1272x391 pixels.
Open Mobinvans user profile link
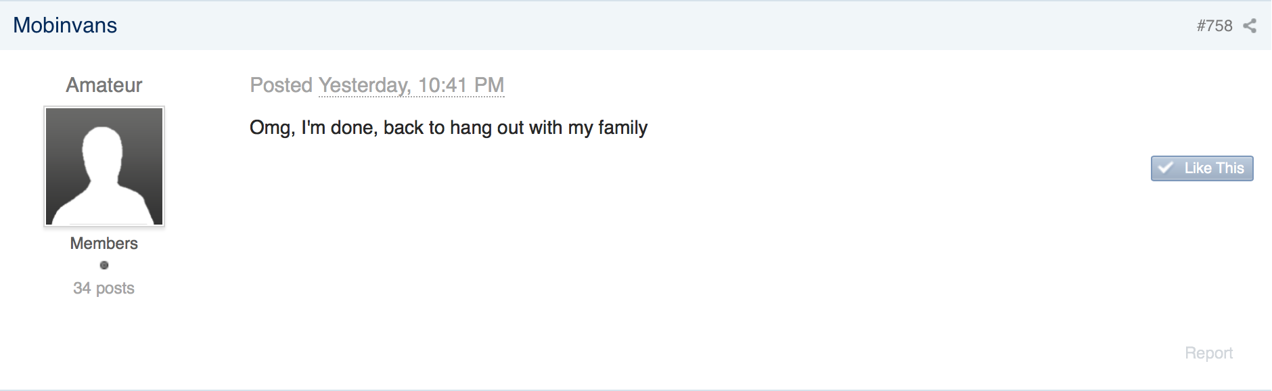[65, 26]
